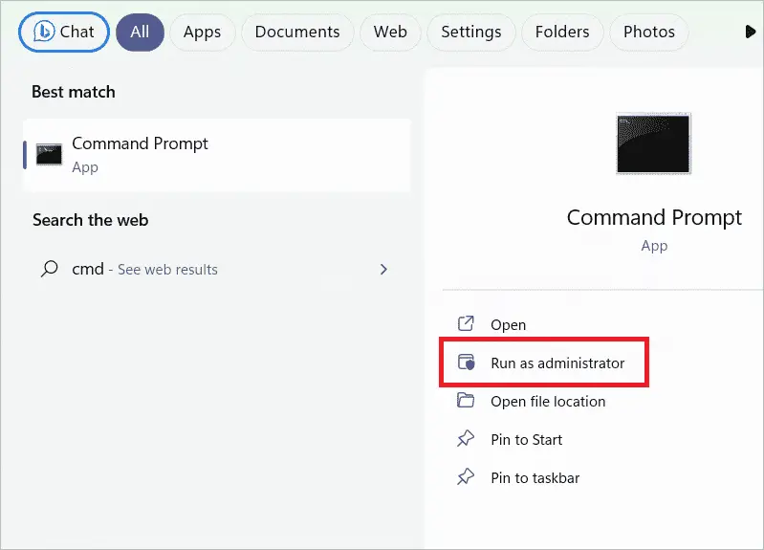Click the Run as administrator shield icon
764x550 pixels.
tap(467, 363)
